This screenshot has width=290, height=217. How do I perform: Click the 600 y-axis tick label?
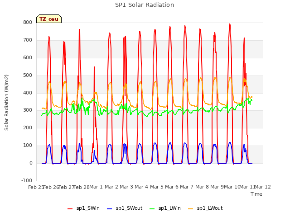[28, 57]
